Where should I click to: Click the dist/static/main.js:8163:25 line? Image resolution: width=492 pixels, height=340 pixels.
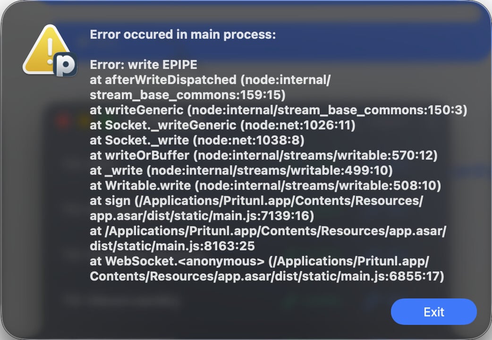click(172, 246)
